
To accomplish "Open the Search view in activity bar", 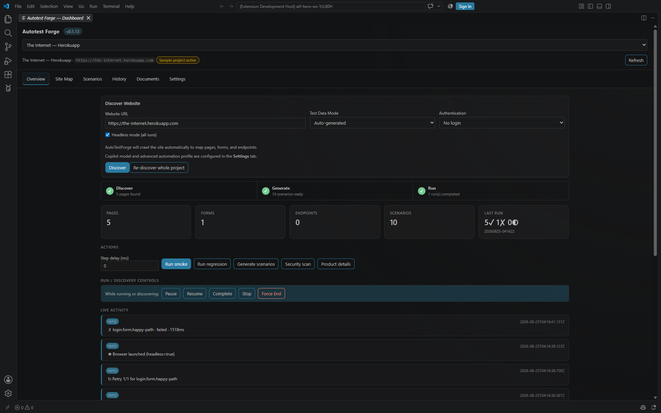I will click(8, 33).
